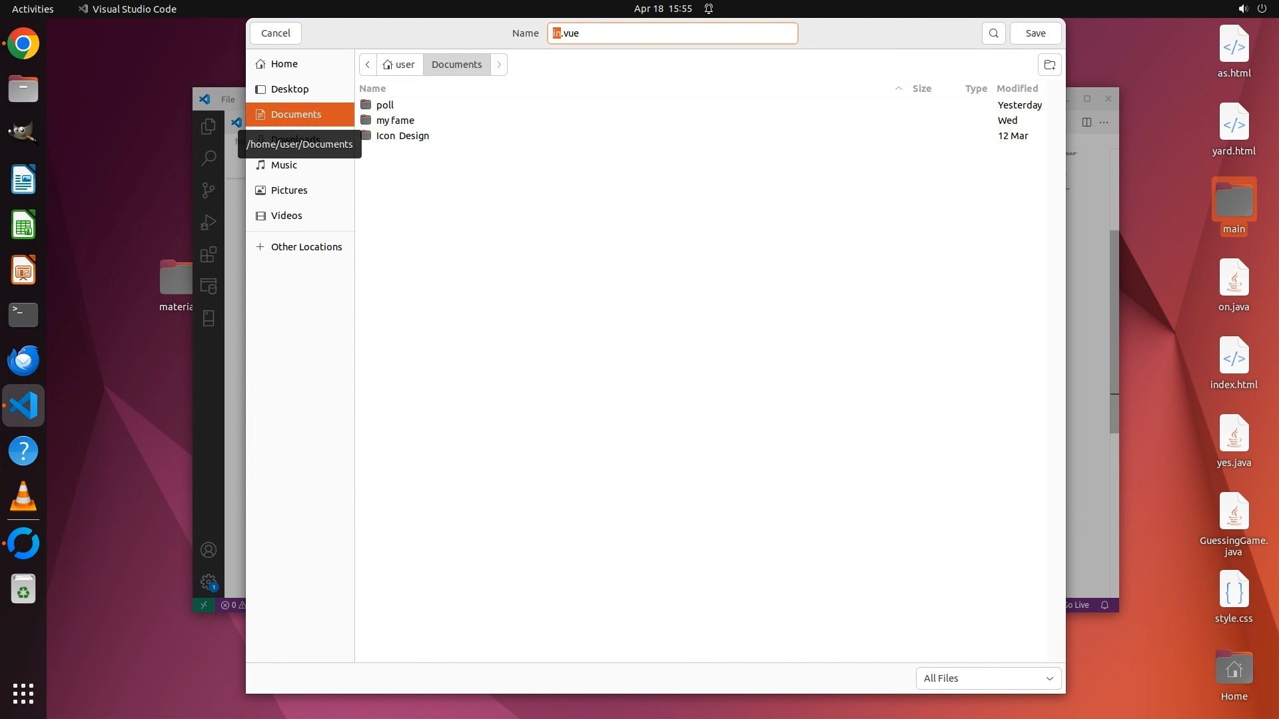Viewport: 1279px width, 719px height.
Task: Click the file Name input field
Action: [673, 33]
